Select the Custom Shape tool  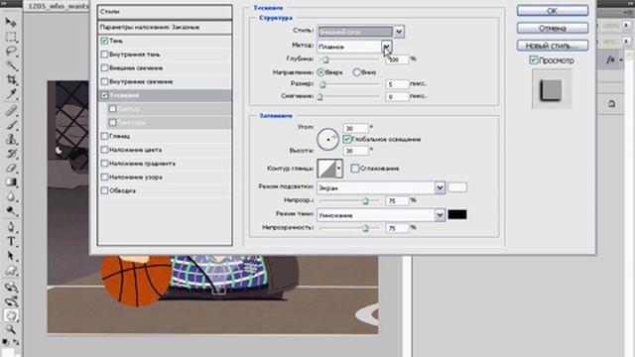[11, 271]
